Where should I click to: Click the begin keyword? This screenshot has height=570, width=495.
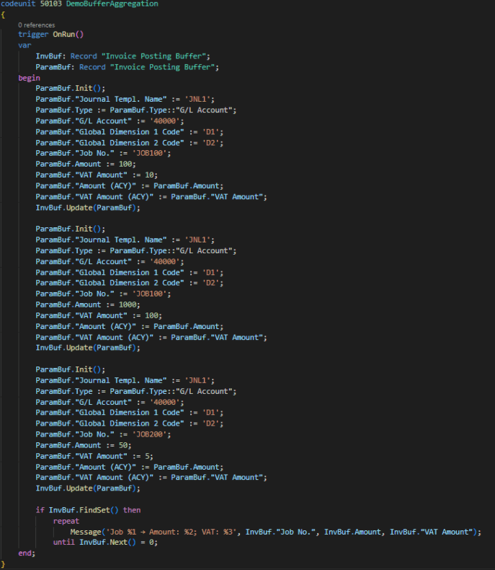click(29, 78)
